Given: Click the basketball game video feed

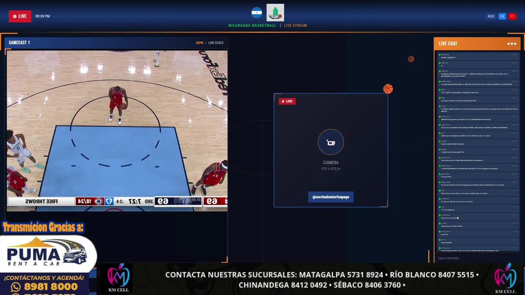Looking at the screenshot, I should (117, 131).
